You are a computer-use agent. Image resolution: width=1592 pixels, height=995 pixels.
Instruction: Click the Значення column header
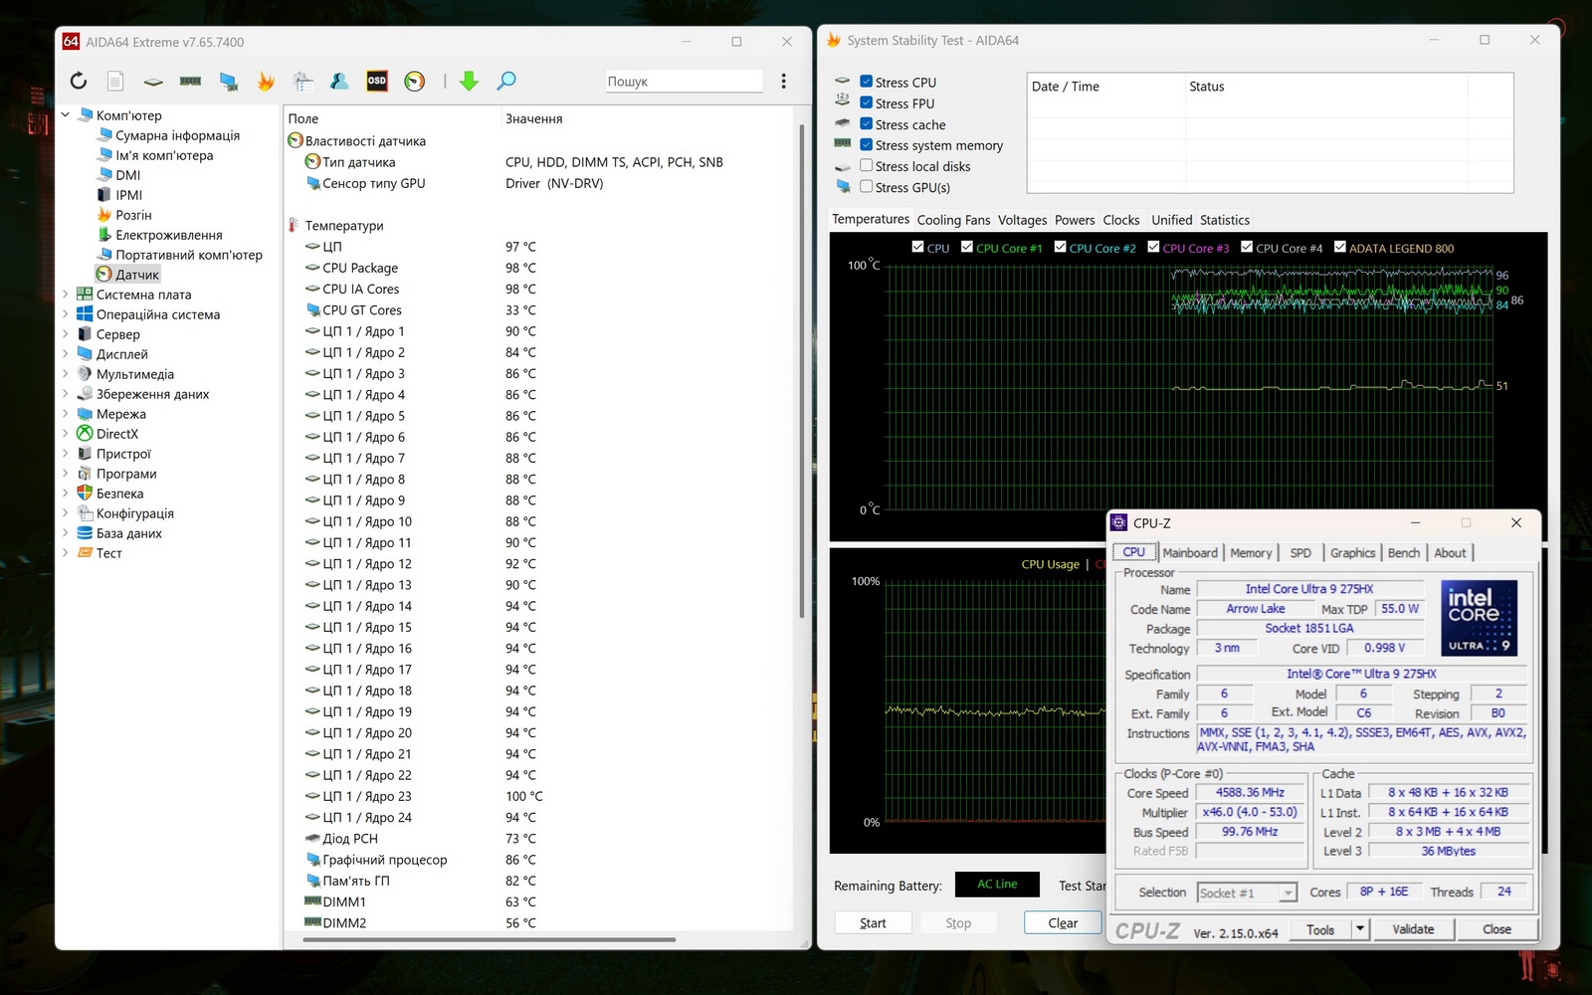tap(533, 118)
